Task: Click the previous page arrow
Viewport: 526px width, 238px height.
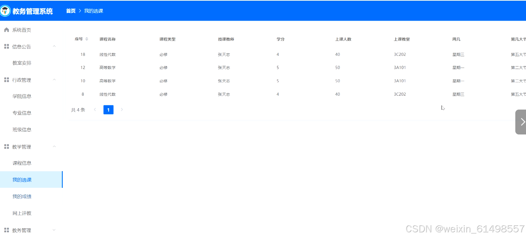Action: click(95, 110)
